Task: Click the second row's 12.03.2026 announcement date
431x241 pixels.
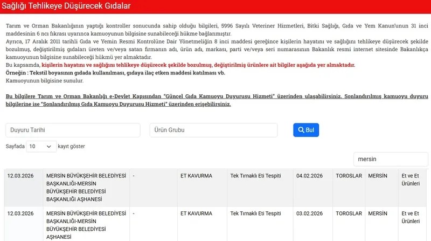Action: click(21, 214)
